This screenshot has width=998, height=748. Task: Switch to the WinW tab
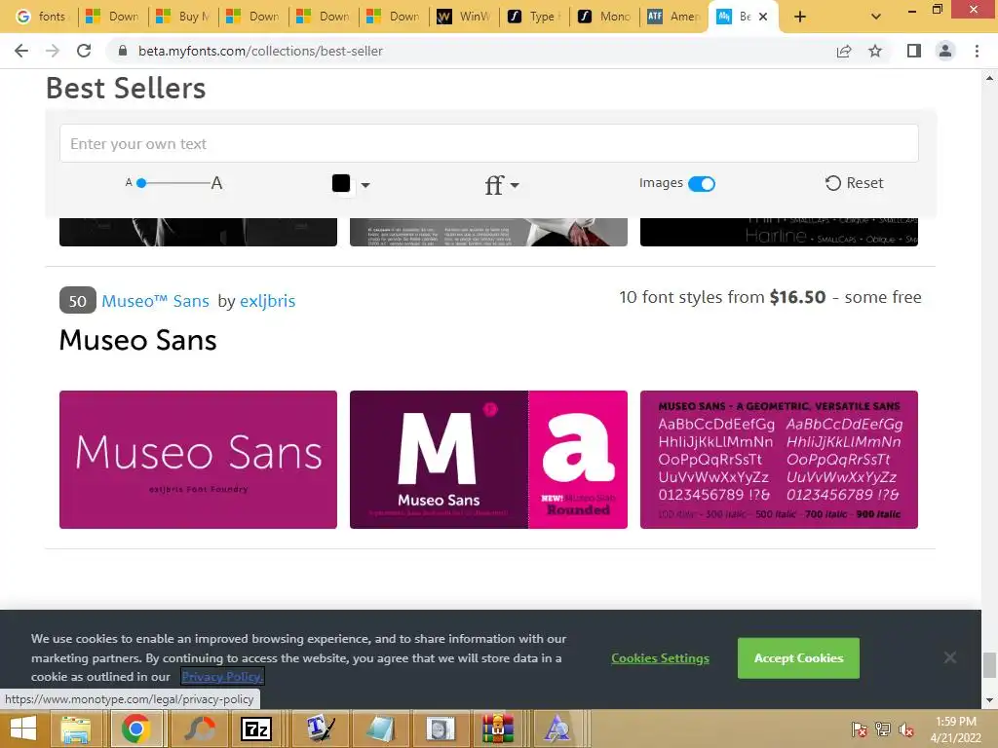pos(464,17)
